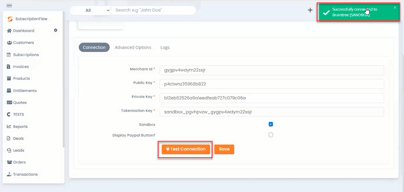Go to Dashboard in sidebar
The width and height of the screenshot is (404, 192).
24,31
